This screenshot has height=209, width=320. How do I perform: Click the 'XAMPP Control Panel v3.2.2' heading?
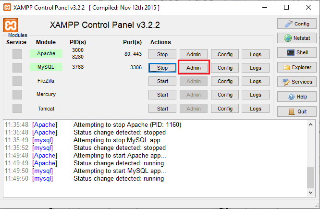tap(105, 25)
